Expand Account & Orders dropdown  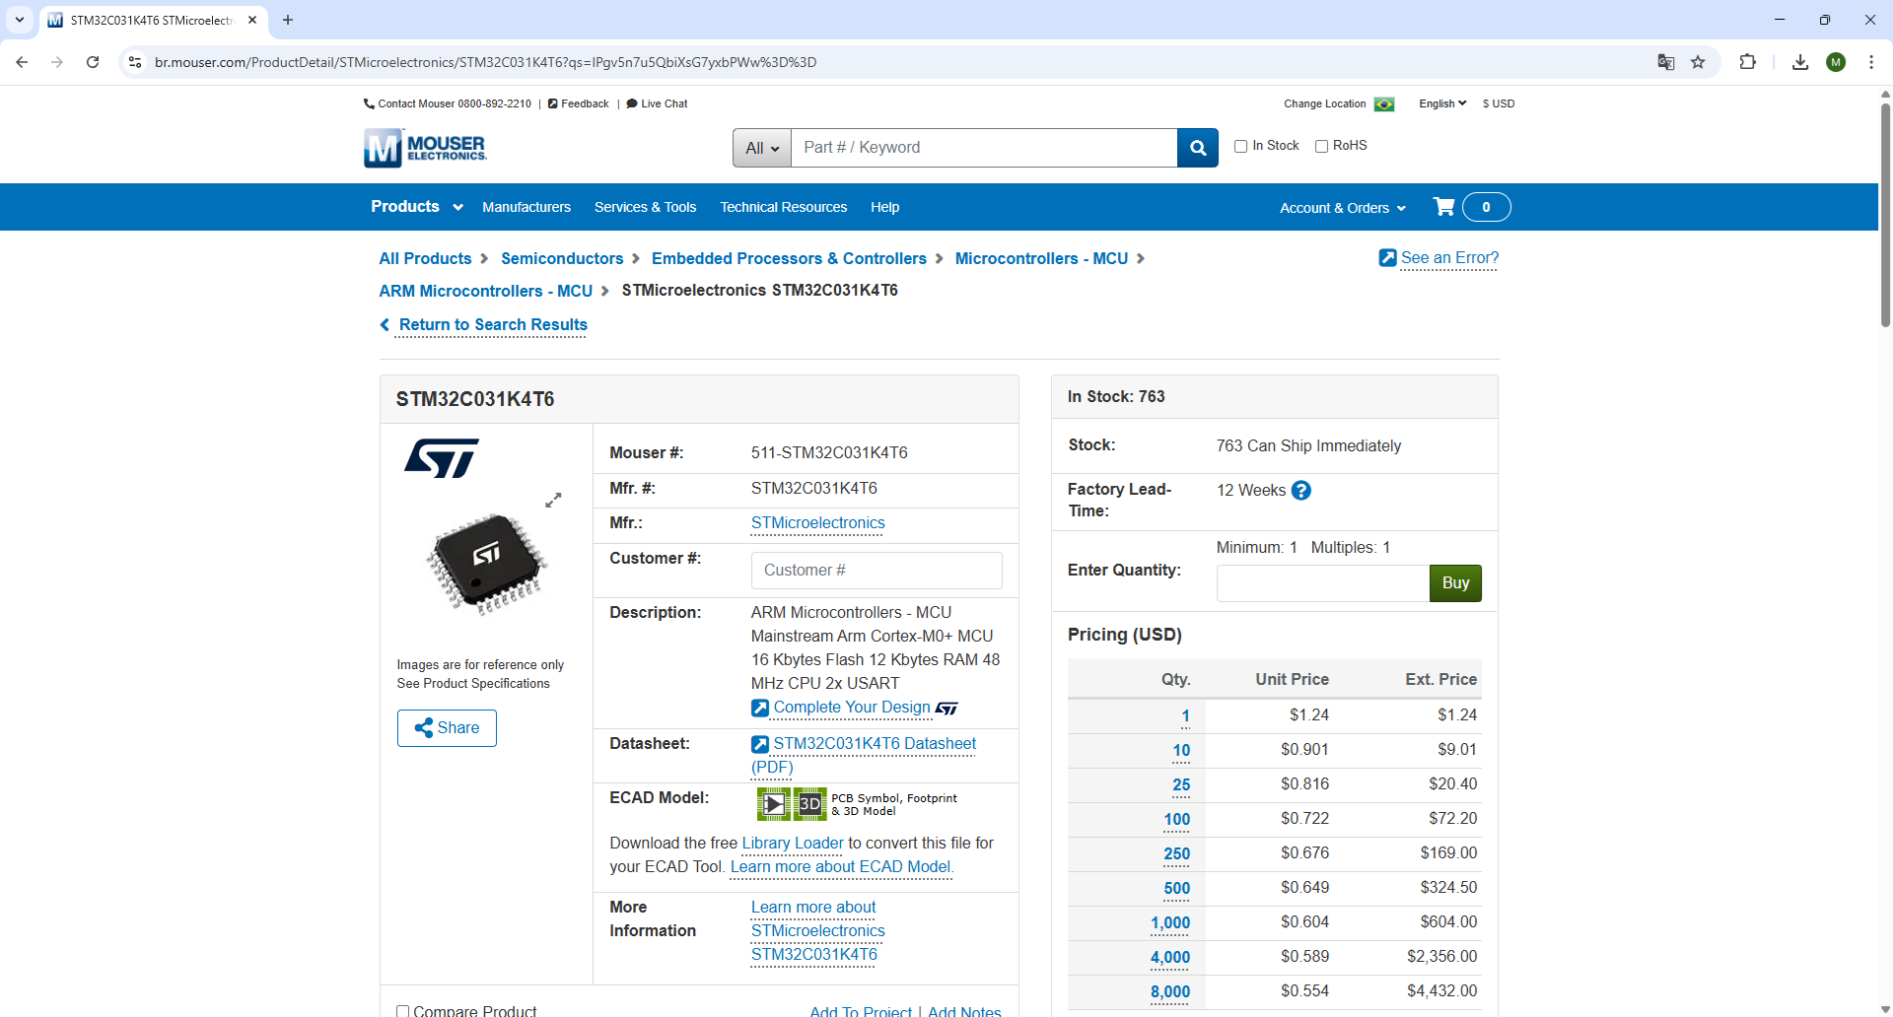point(1342,208)
